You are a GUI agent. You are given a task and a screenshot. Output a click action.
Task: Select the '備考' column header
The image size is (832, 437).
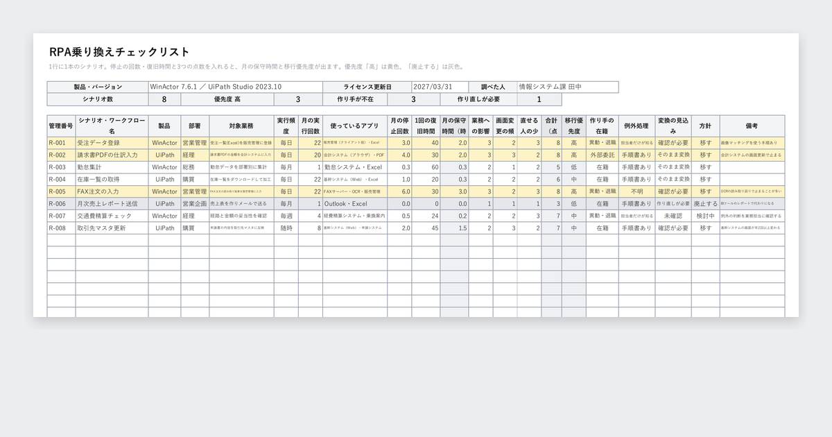(752, 126)
